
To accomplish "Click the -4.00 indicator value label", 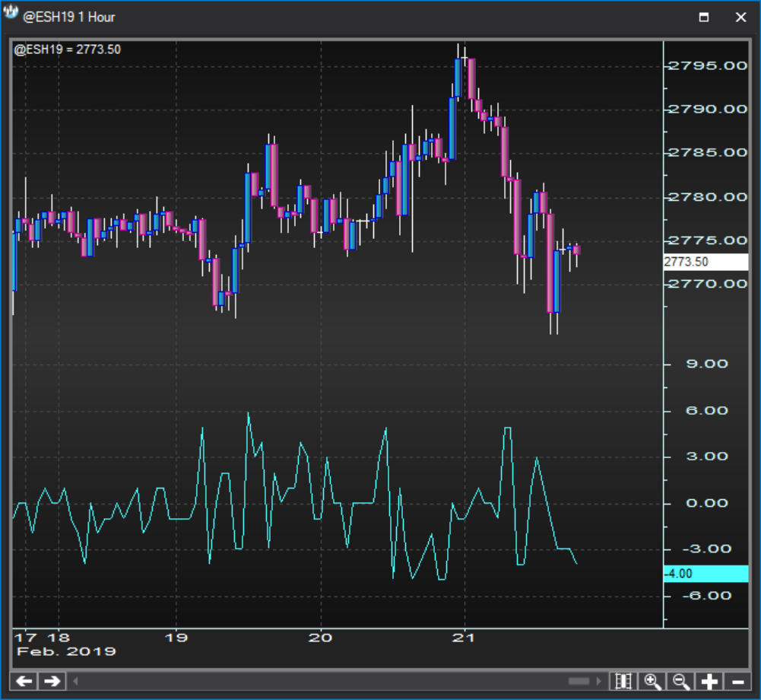I will tap(706, 574).
